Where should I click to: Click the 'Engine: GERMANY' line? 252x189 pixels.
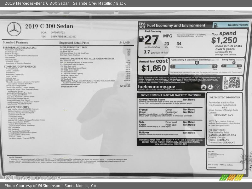219,140
